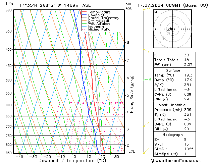This screenshot has height=163, width=211.
Task: Click the 600 hPa pressure label
Action: (9, 105)
